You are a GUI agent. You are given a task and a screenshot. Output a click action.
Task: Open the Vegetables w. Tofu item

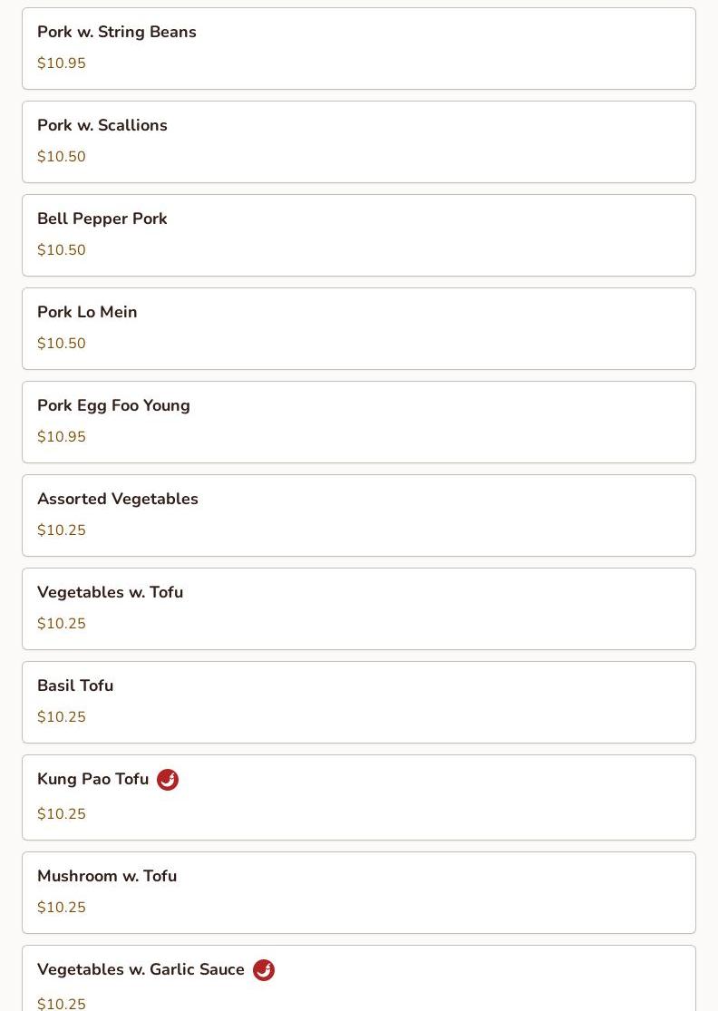pos(359,609)
